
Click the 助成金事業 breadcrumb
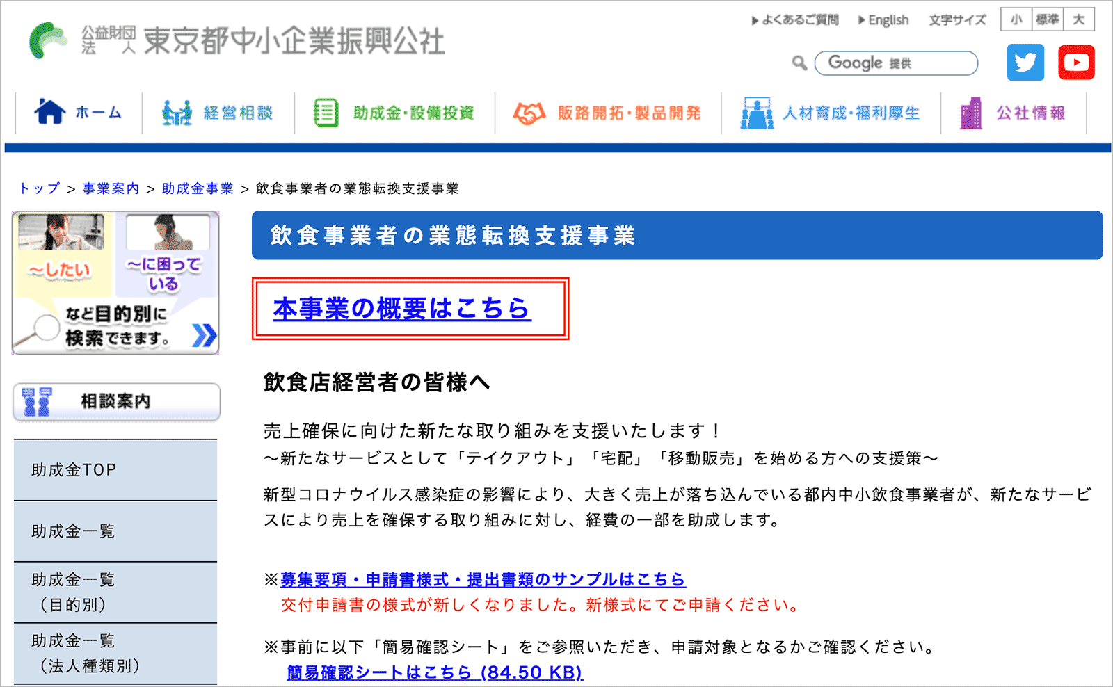tap(198, 188)
